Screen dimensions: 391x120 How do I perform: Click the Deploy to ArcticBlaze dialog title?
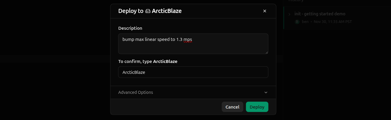click(150, 11)
